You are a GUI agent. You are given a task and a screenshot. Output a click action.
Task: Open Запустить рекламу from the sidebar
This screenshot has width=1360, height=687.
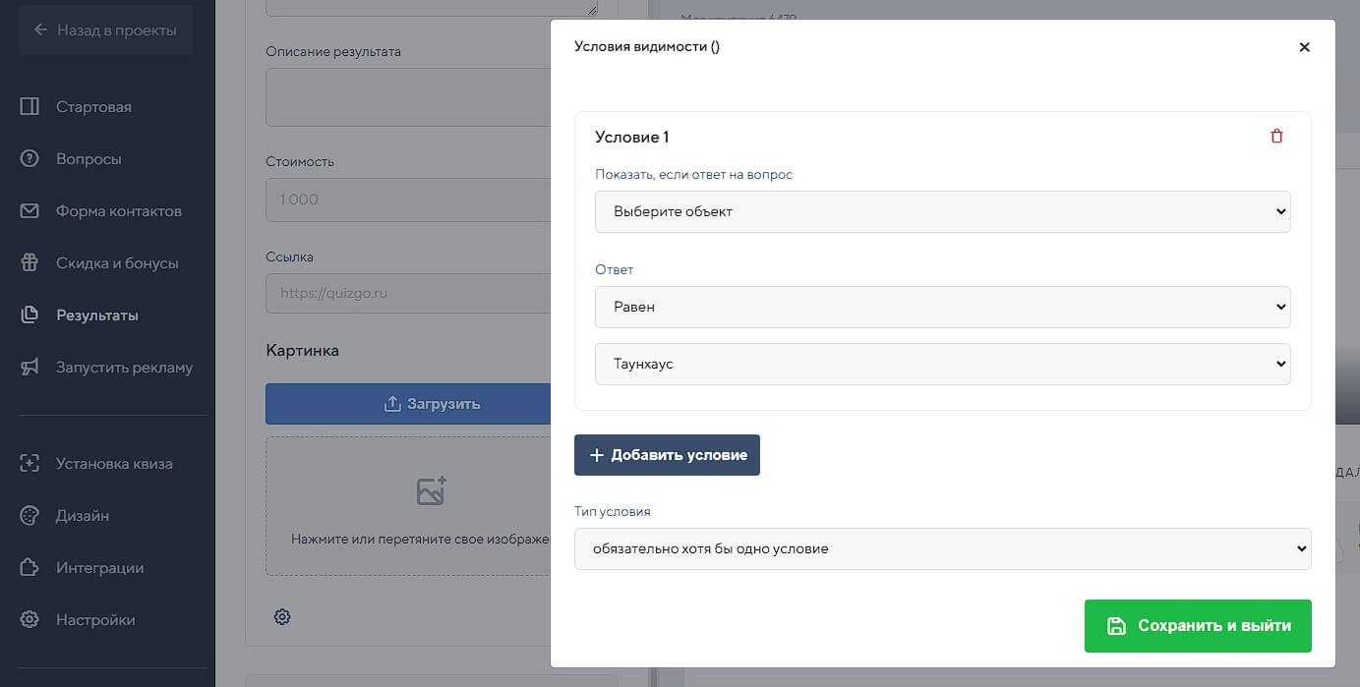tap(124, 367)
